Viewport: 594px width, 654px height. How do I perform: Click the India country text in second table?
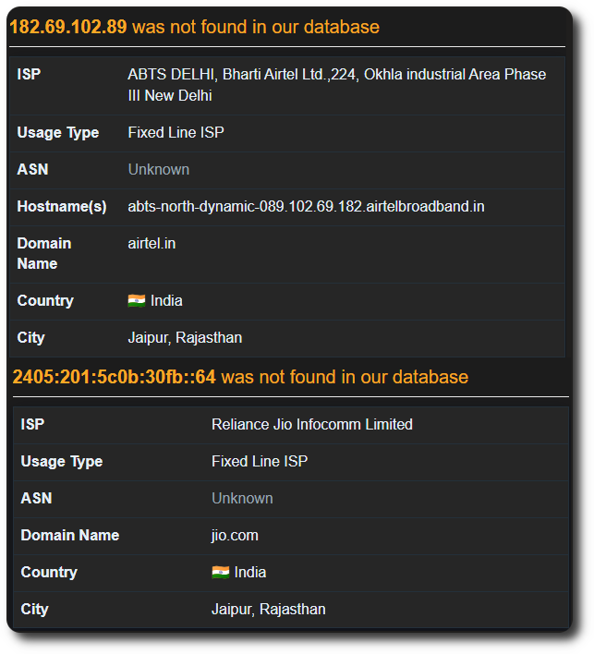(250, 573)
